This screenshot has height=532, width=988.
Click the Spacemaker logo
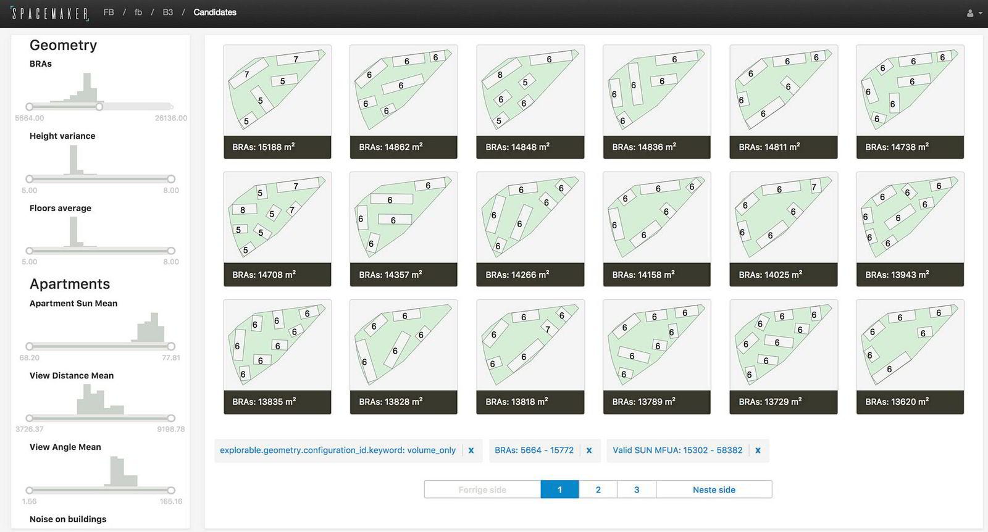click(x=51, y=13)
